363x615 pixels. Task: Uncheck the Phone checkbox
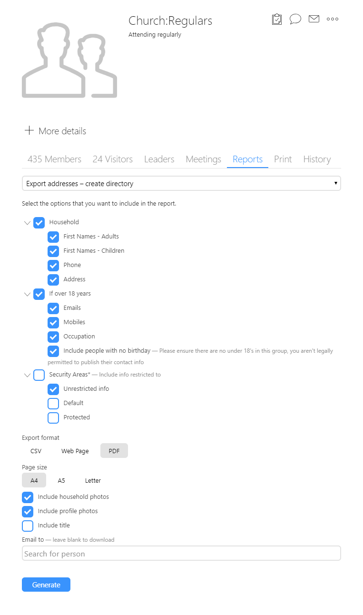click(x=53, y=265)
